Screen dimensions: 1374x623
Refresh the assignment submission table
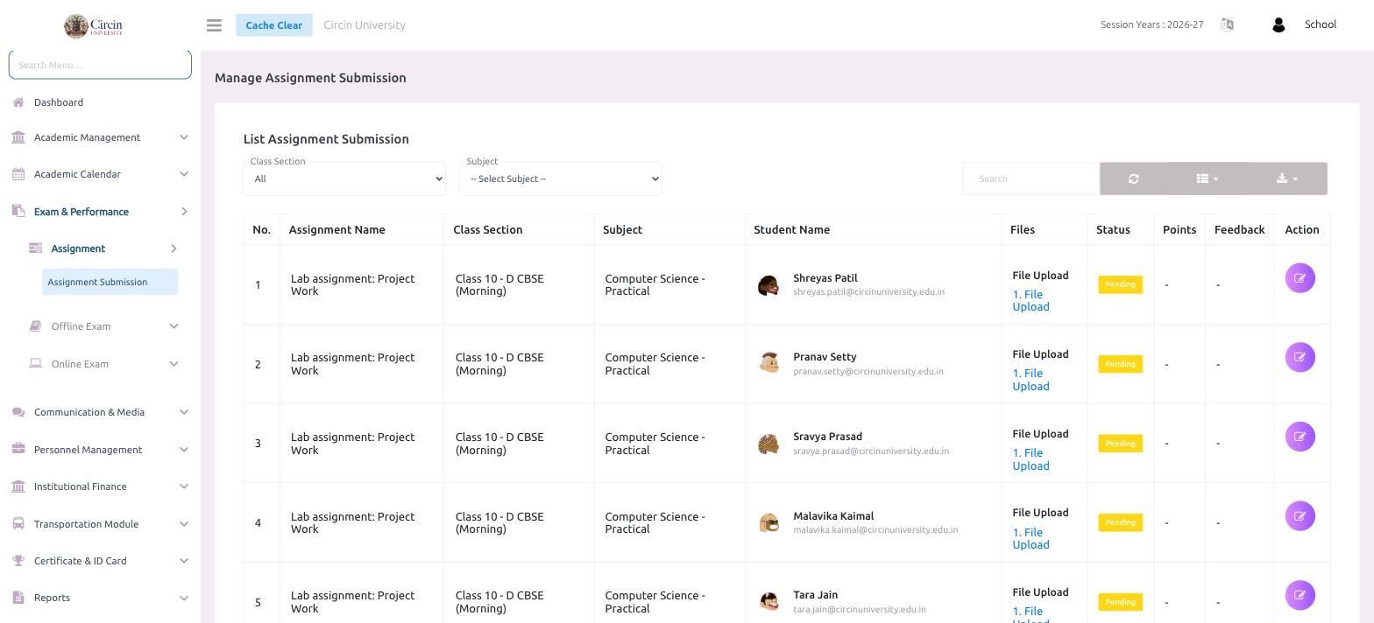[x=1133, y=178]
